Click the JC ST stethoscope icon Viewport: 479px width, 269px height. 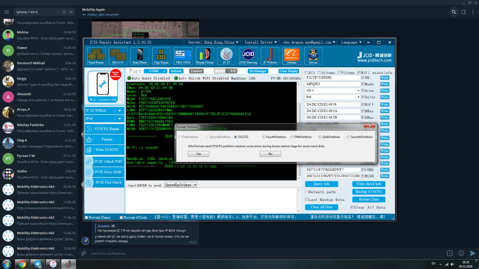(x=226, y=56)
